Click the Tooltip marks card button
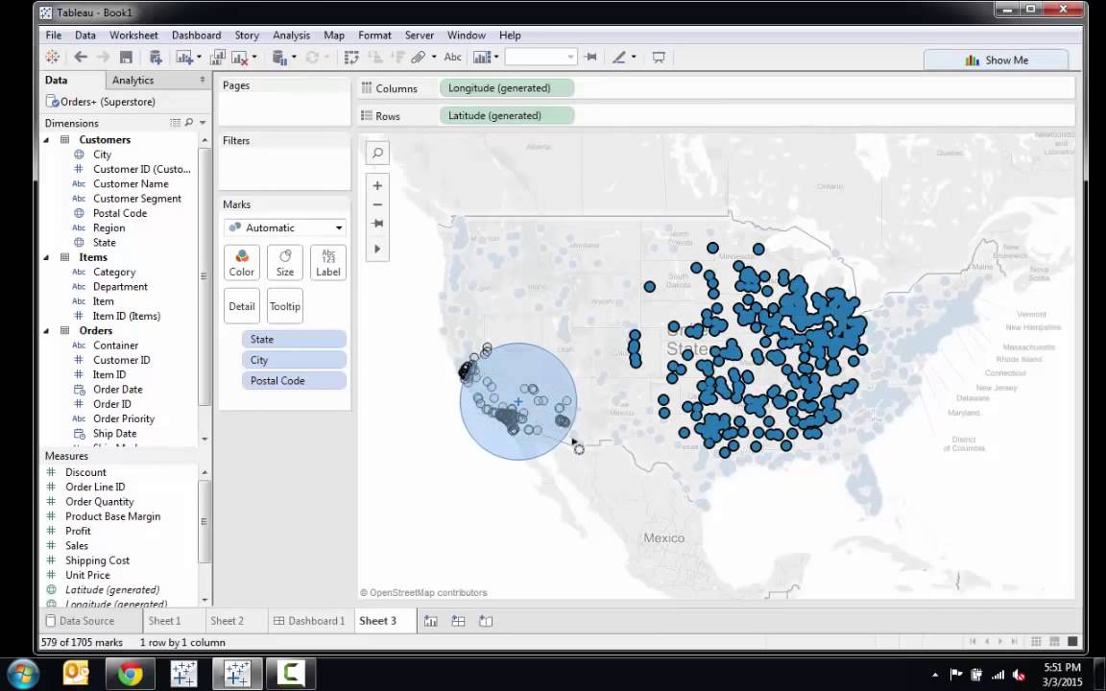The image size is (1106, 691). (x=285, y=306)
